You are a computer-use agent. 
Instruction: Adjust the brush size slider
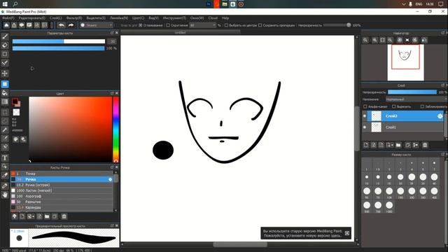59,41
